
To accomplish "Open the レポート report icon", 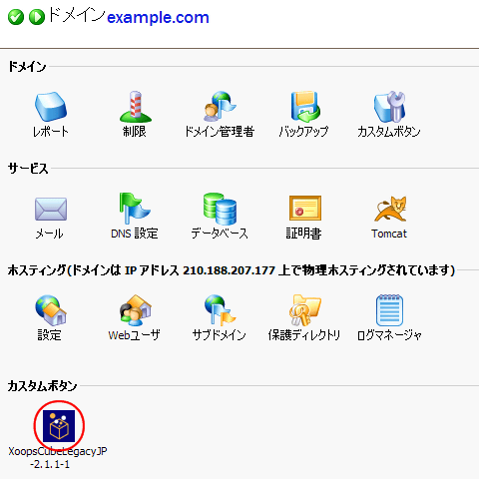I will (x=51, y=107).
